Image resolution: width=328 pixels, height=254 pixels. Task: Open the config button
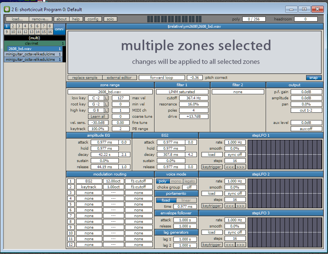[x=93, y=19]
